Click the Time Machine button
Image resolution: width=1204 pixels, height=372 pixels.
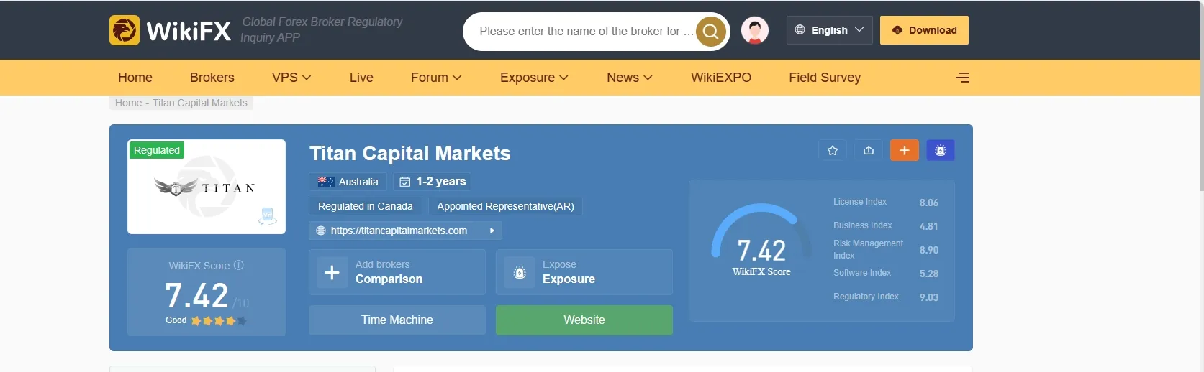397,320
